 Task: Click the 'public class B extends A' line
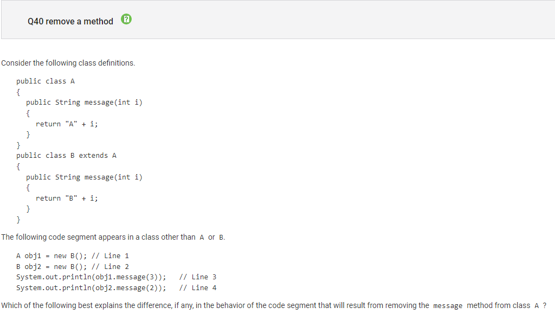[66, 156]
